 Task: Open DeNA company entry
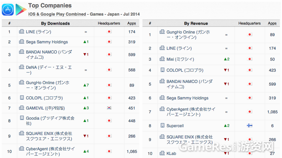coord(49,70)
